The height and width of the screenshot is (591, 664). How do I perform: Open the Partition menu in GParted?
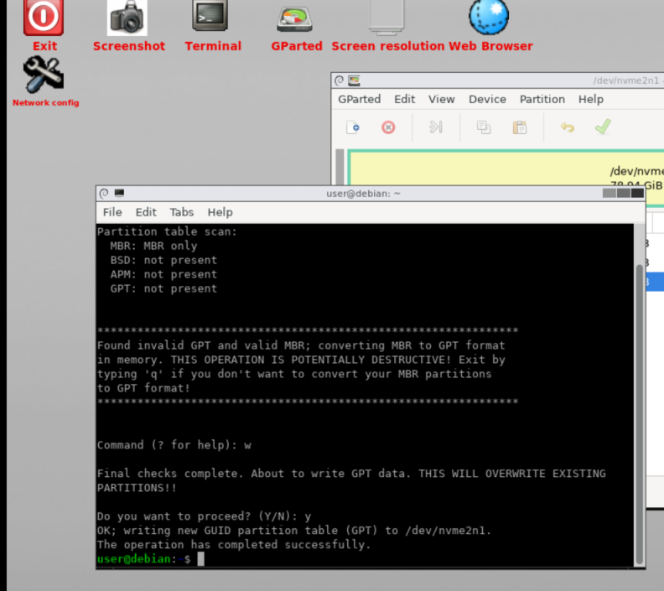(542, 99)
